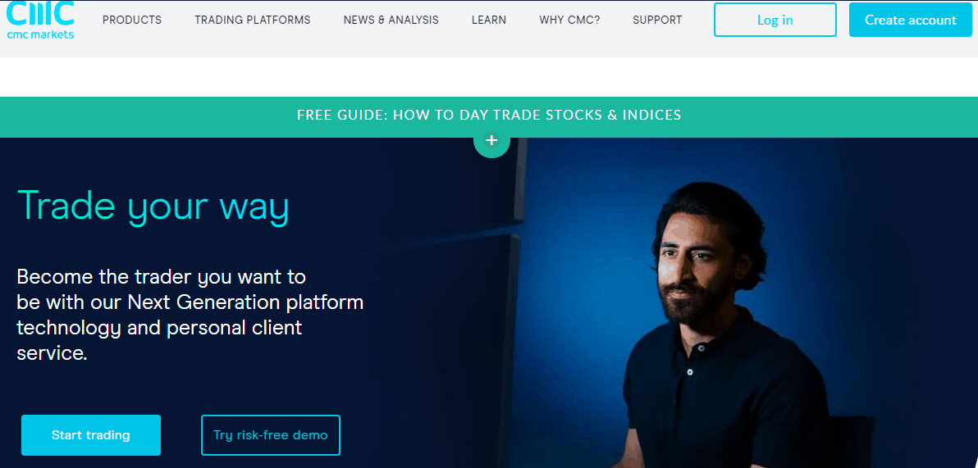The width and height of the screenshot is (978, 468).
Task: Click the cmc markets text under logo
Action: [x=40, y=34]
